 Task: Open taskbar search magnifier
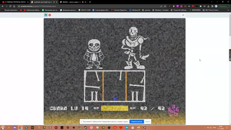9,127
